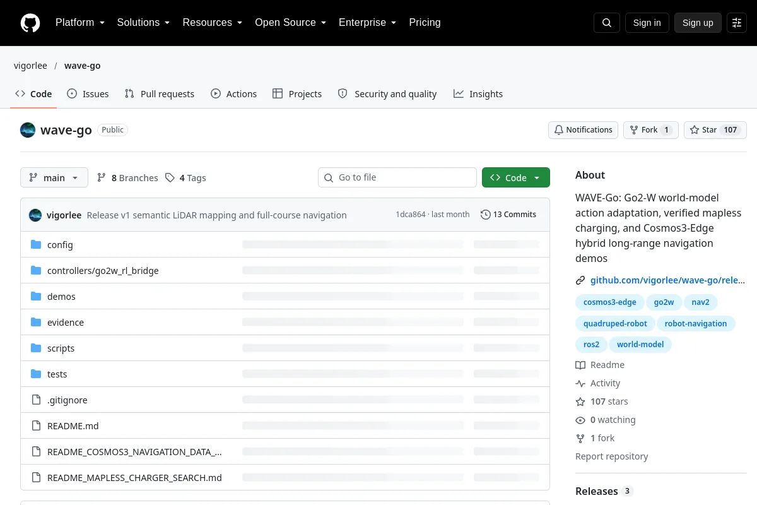Open the 1dca864 commit hash link

tap(411, 215)
